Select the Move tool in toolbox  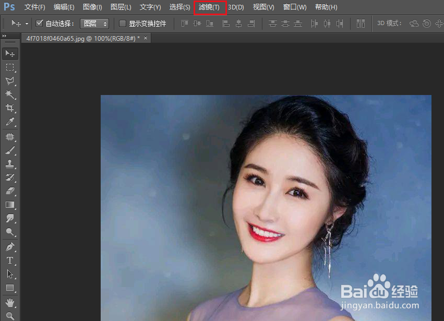10,54
